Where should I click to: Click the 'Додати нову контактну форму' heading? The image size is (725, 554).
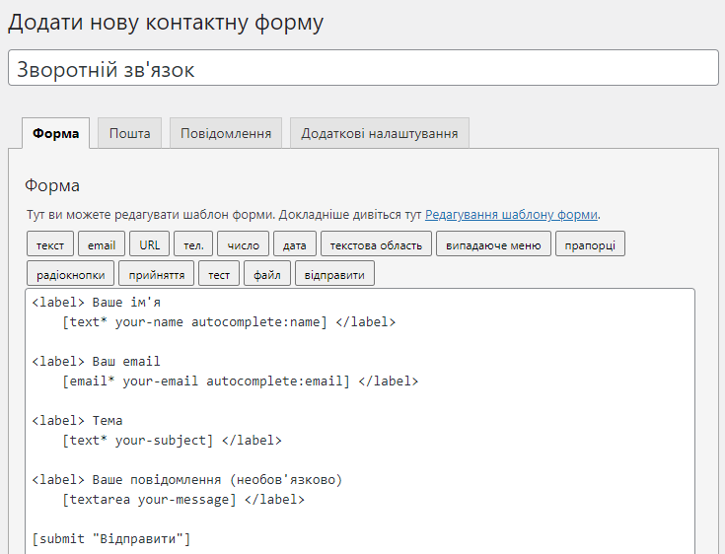click(166, 22)
